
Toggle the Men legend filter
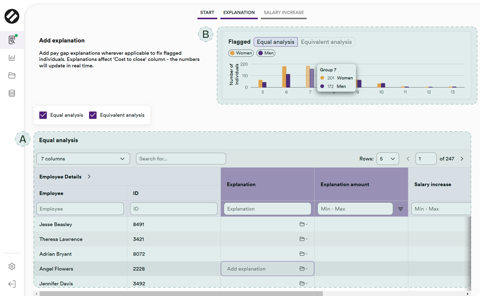click(x=266, y=53)
